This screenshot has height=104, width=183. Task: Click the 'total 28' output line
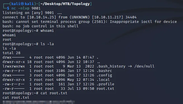11,53
